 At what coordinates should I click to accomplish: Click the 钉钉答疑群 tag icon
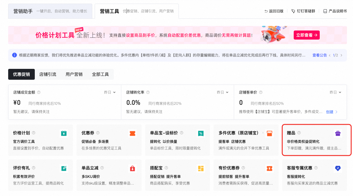pos(293,11)
